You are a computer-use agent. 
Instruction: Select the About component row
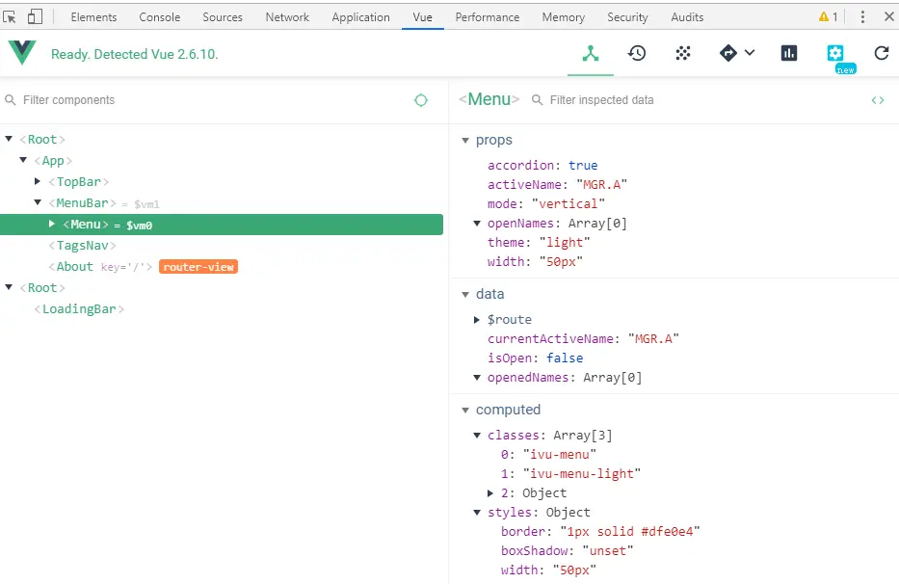222,267
